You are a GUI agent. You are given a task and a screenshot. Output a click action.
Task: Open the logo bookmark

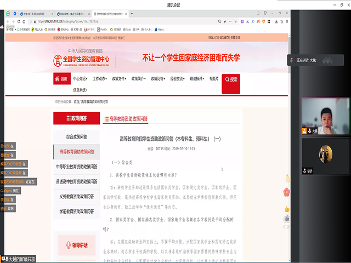[x=127, y=29]
